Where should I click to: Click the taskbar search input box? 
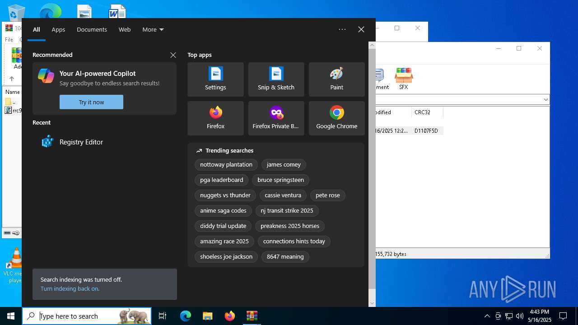(87, 316)
